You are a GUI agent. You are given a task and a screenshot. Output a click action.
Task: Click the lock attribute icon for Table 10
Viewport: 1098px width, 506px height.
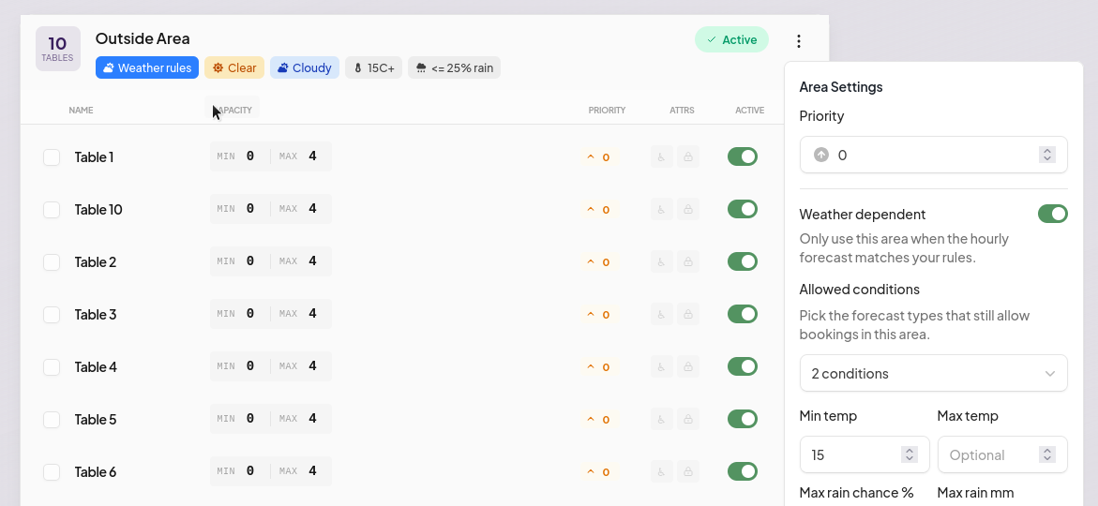[688, 209]
